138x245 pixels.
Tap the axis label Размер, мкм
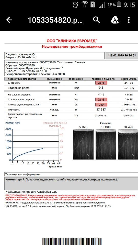click(13, 123)
